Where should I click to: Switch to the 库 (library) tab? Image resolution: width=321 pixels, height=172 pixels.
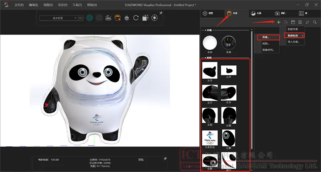pyautogui.click(x=303, y=13)
